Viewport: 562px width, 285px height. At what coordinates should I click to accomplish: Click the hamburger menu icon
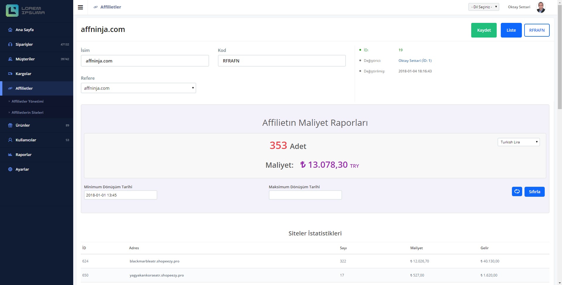click(80, 7)
